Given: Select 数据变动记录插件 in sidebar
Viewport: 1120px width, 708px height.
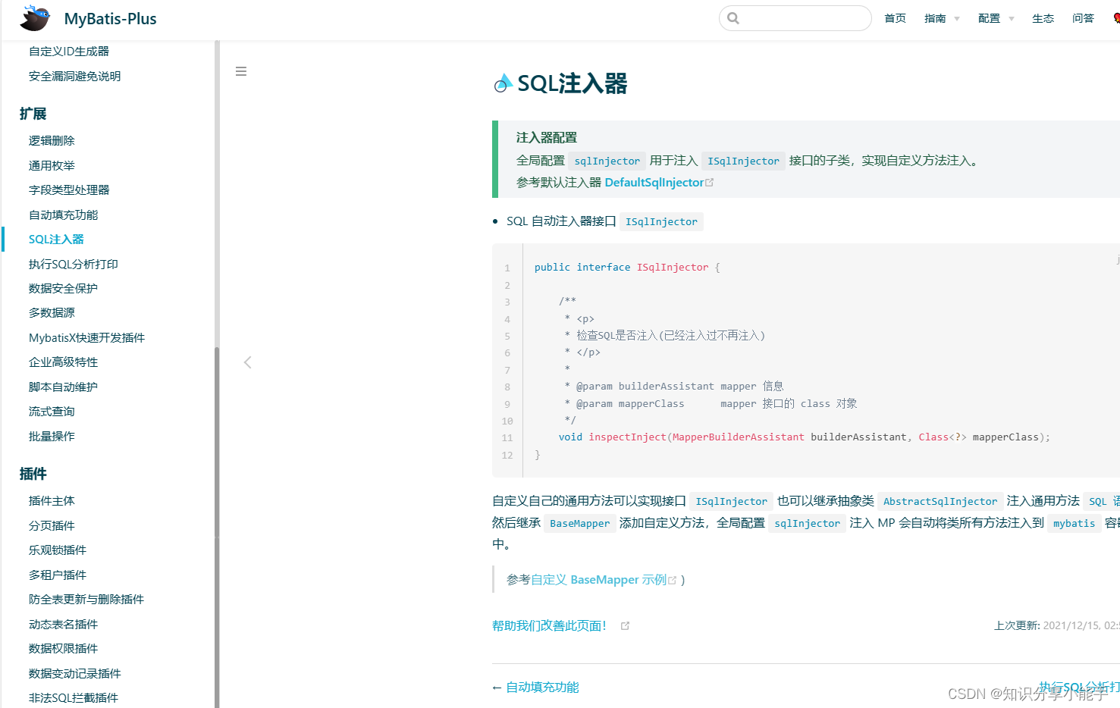Looking at the screenshot, I should pos(75,674).
